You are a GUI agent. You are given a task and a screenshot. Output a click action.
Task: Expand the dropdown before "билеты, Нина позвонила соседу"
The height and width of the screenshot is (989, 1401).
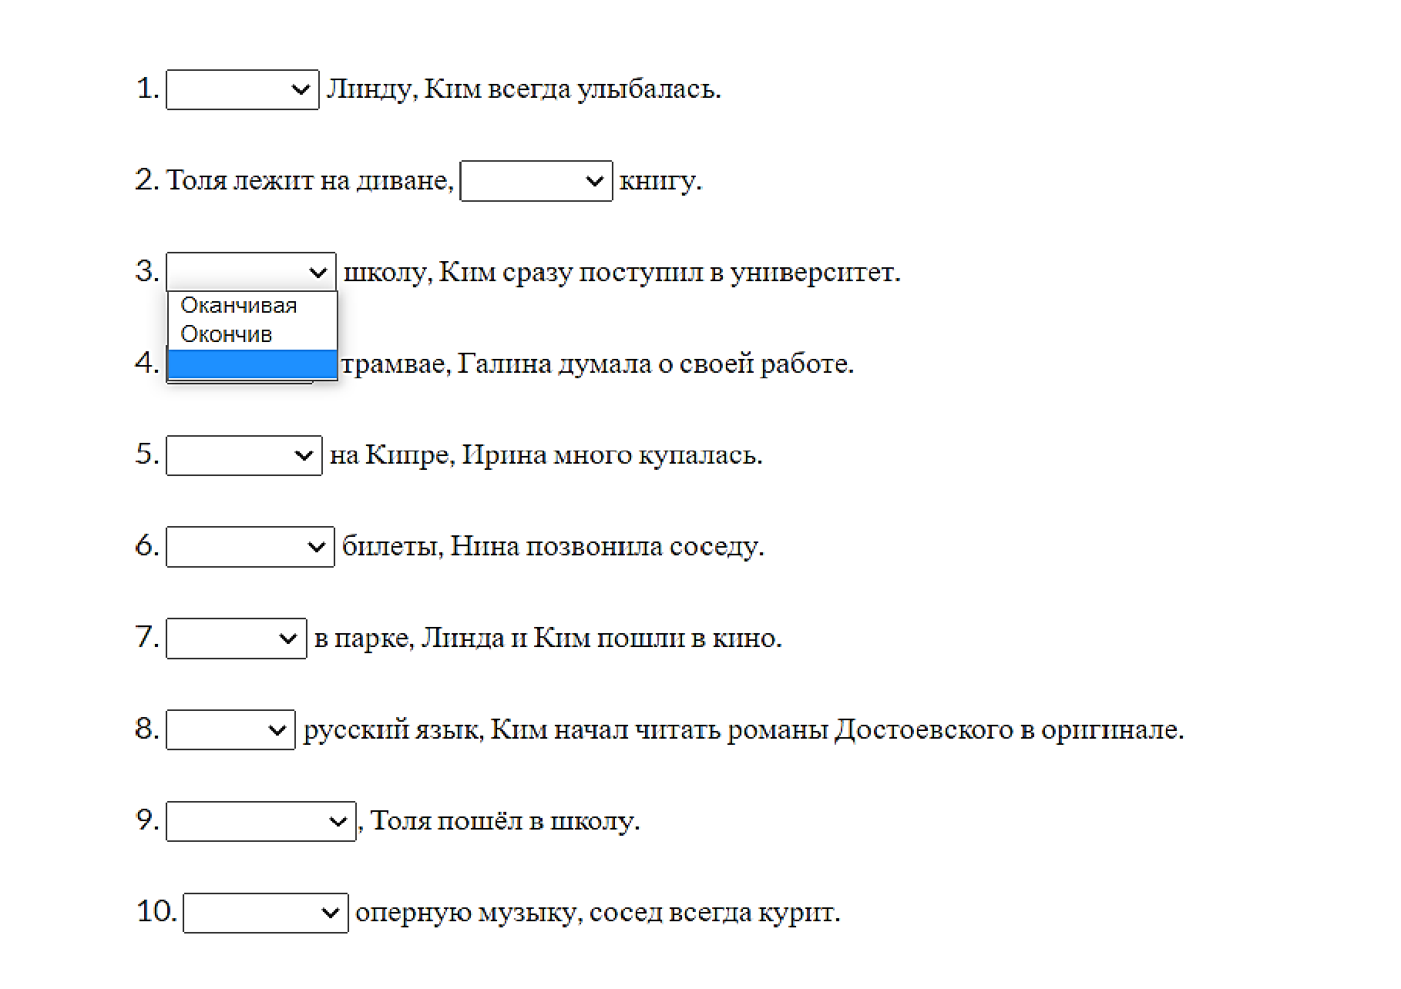click(250, 547)
